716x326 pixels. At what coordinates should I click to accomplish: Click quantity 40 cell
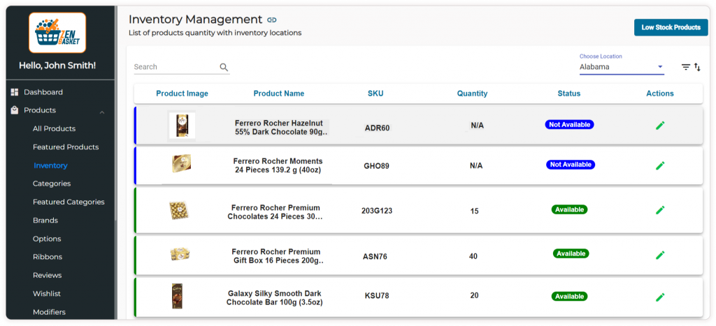pyautogui.click(x=473, y=256)
